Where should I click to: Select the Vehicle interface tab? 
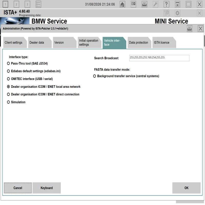click(x=114, y=43)
